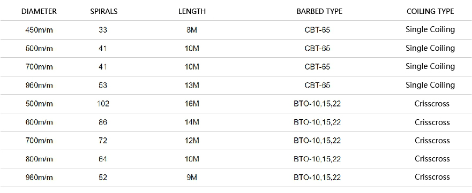The image size is (472, 193).
Task: Click the SPIRALS column header
Action: [x=104, y=11]
